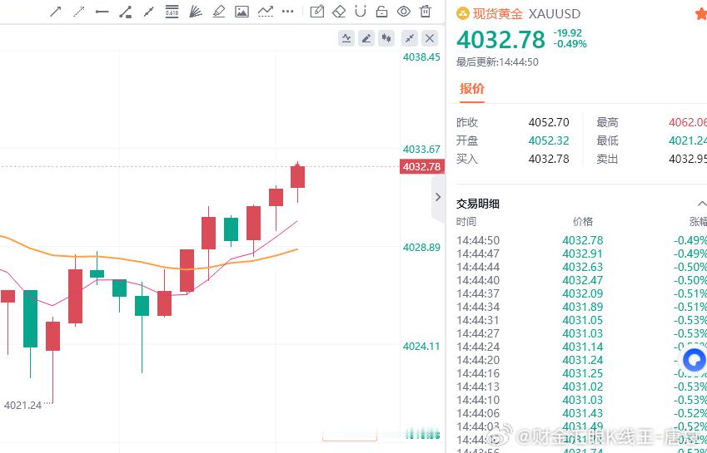
Task: Click the latest red candlestick at 4032.78
Action: 297,177
